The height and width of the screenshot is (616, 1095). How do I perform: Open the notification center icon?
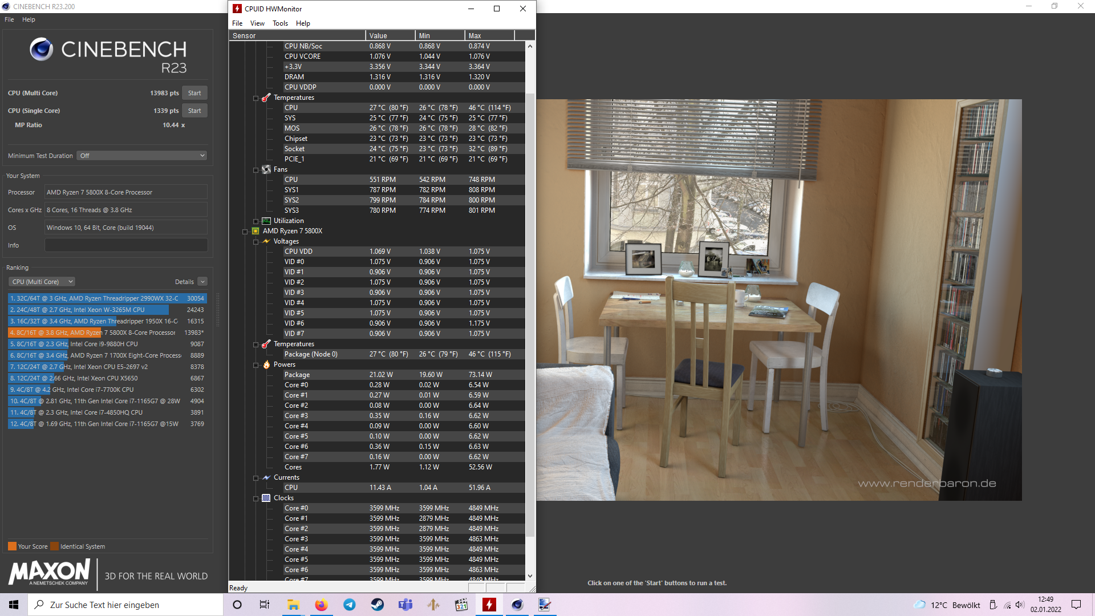click(1076, 605)
